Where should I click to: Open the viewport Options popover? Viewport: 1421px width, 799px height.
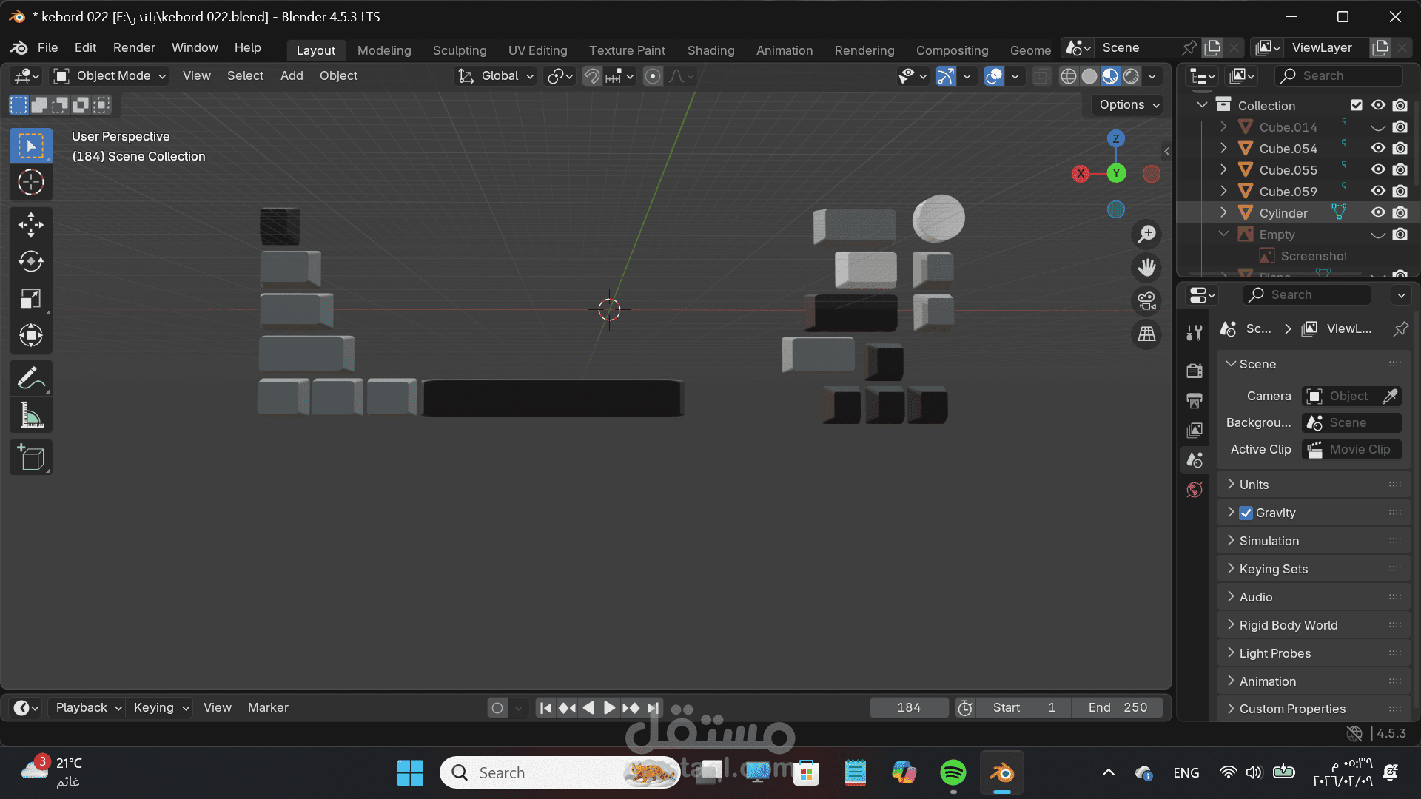[x=1129, y=105]
